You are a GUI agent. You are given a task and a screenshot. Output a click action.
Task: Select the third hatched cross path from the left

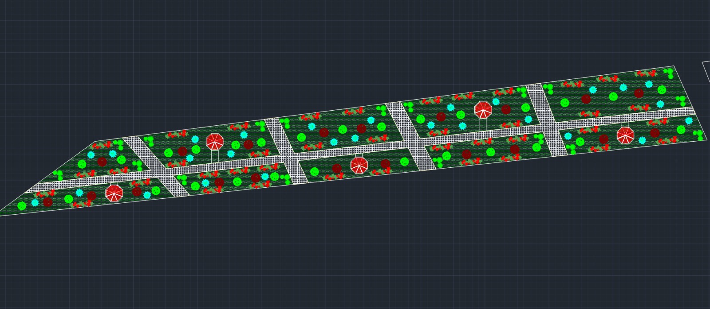[411, 136]
